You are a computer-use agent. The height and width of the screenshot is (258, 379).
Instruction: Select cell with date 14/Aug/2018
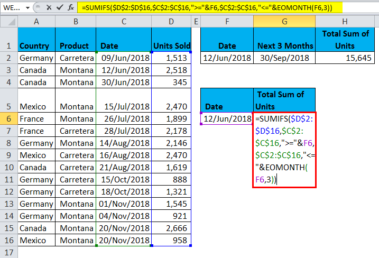pos(124,143)
